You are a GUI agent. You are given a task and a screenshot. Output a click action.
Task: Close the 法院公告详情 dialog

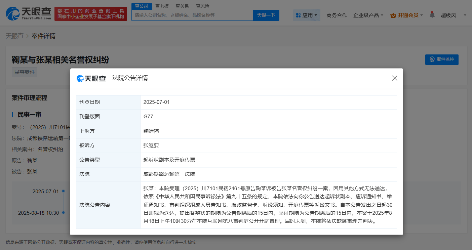[x=394, y=78]
